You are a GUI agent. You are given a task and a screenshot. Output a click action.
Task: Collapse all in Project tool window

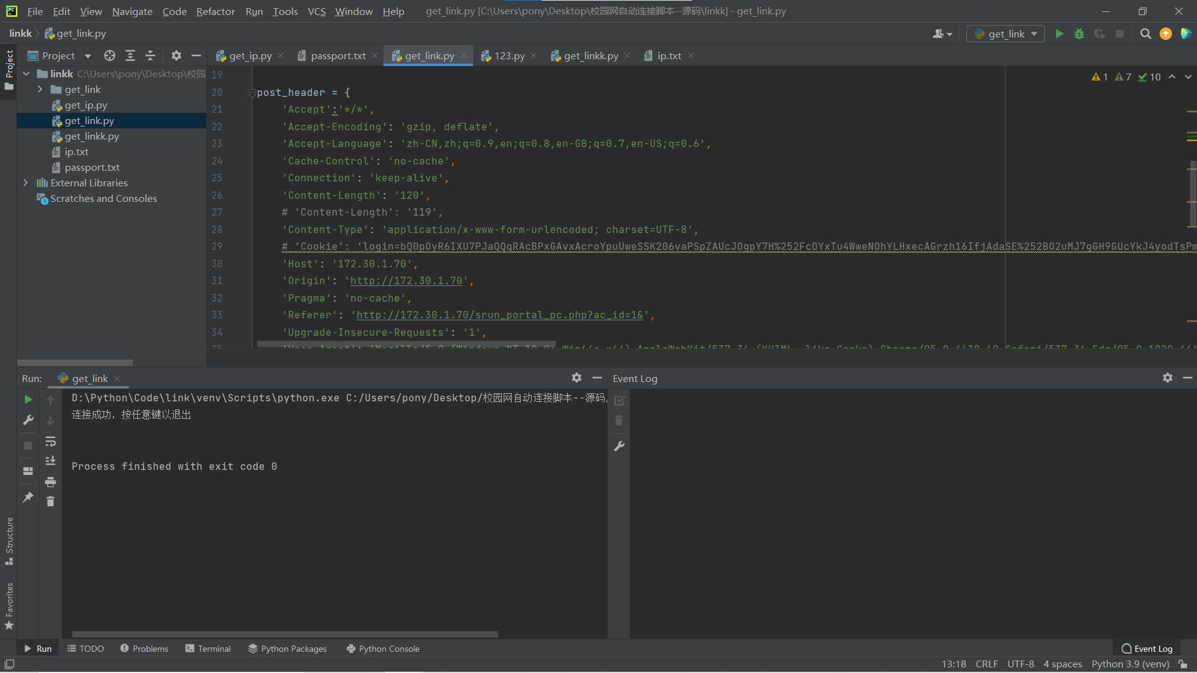[x=150, y=55]
